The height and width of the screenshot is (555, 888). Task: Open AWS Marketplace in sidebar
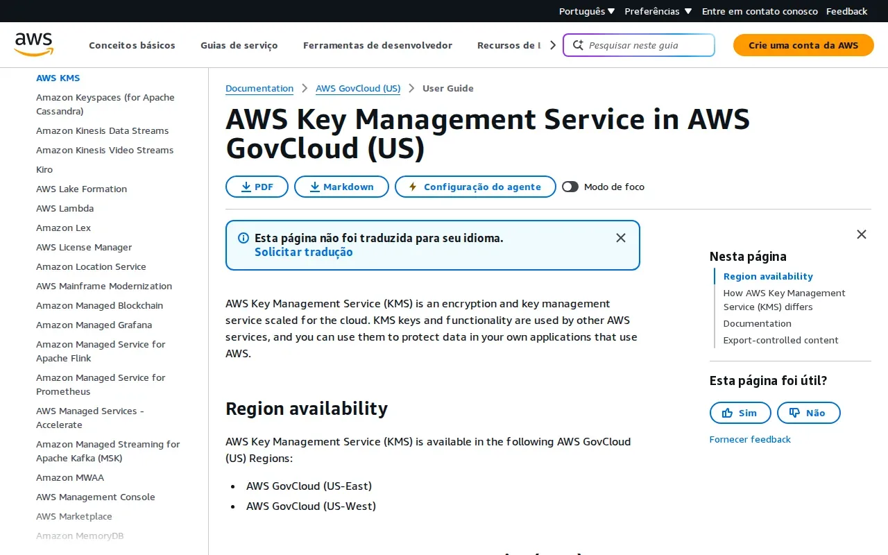click(x=74, y=516)
